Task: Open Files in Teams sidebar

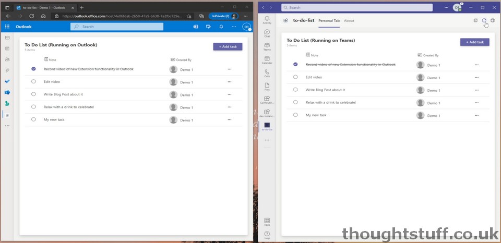Action: [267, 87]
